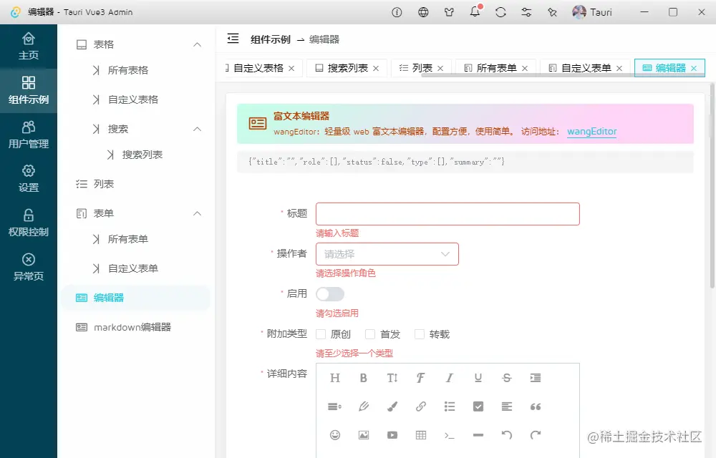Image resolution: width=716 pixels, height=458 pixels.
Task: Open the sidebar 列表 menu item
Action: tap(135, 184)
